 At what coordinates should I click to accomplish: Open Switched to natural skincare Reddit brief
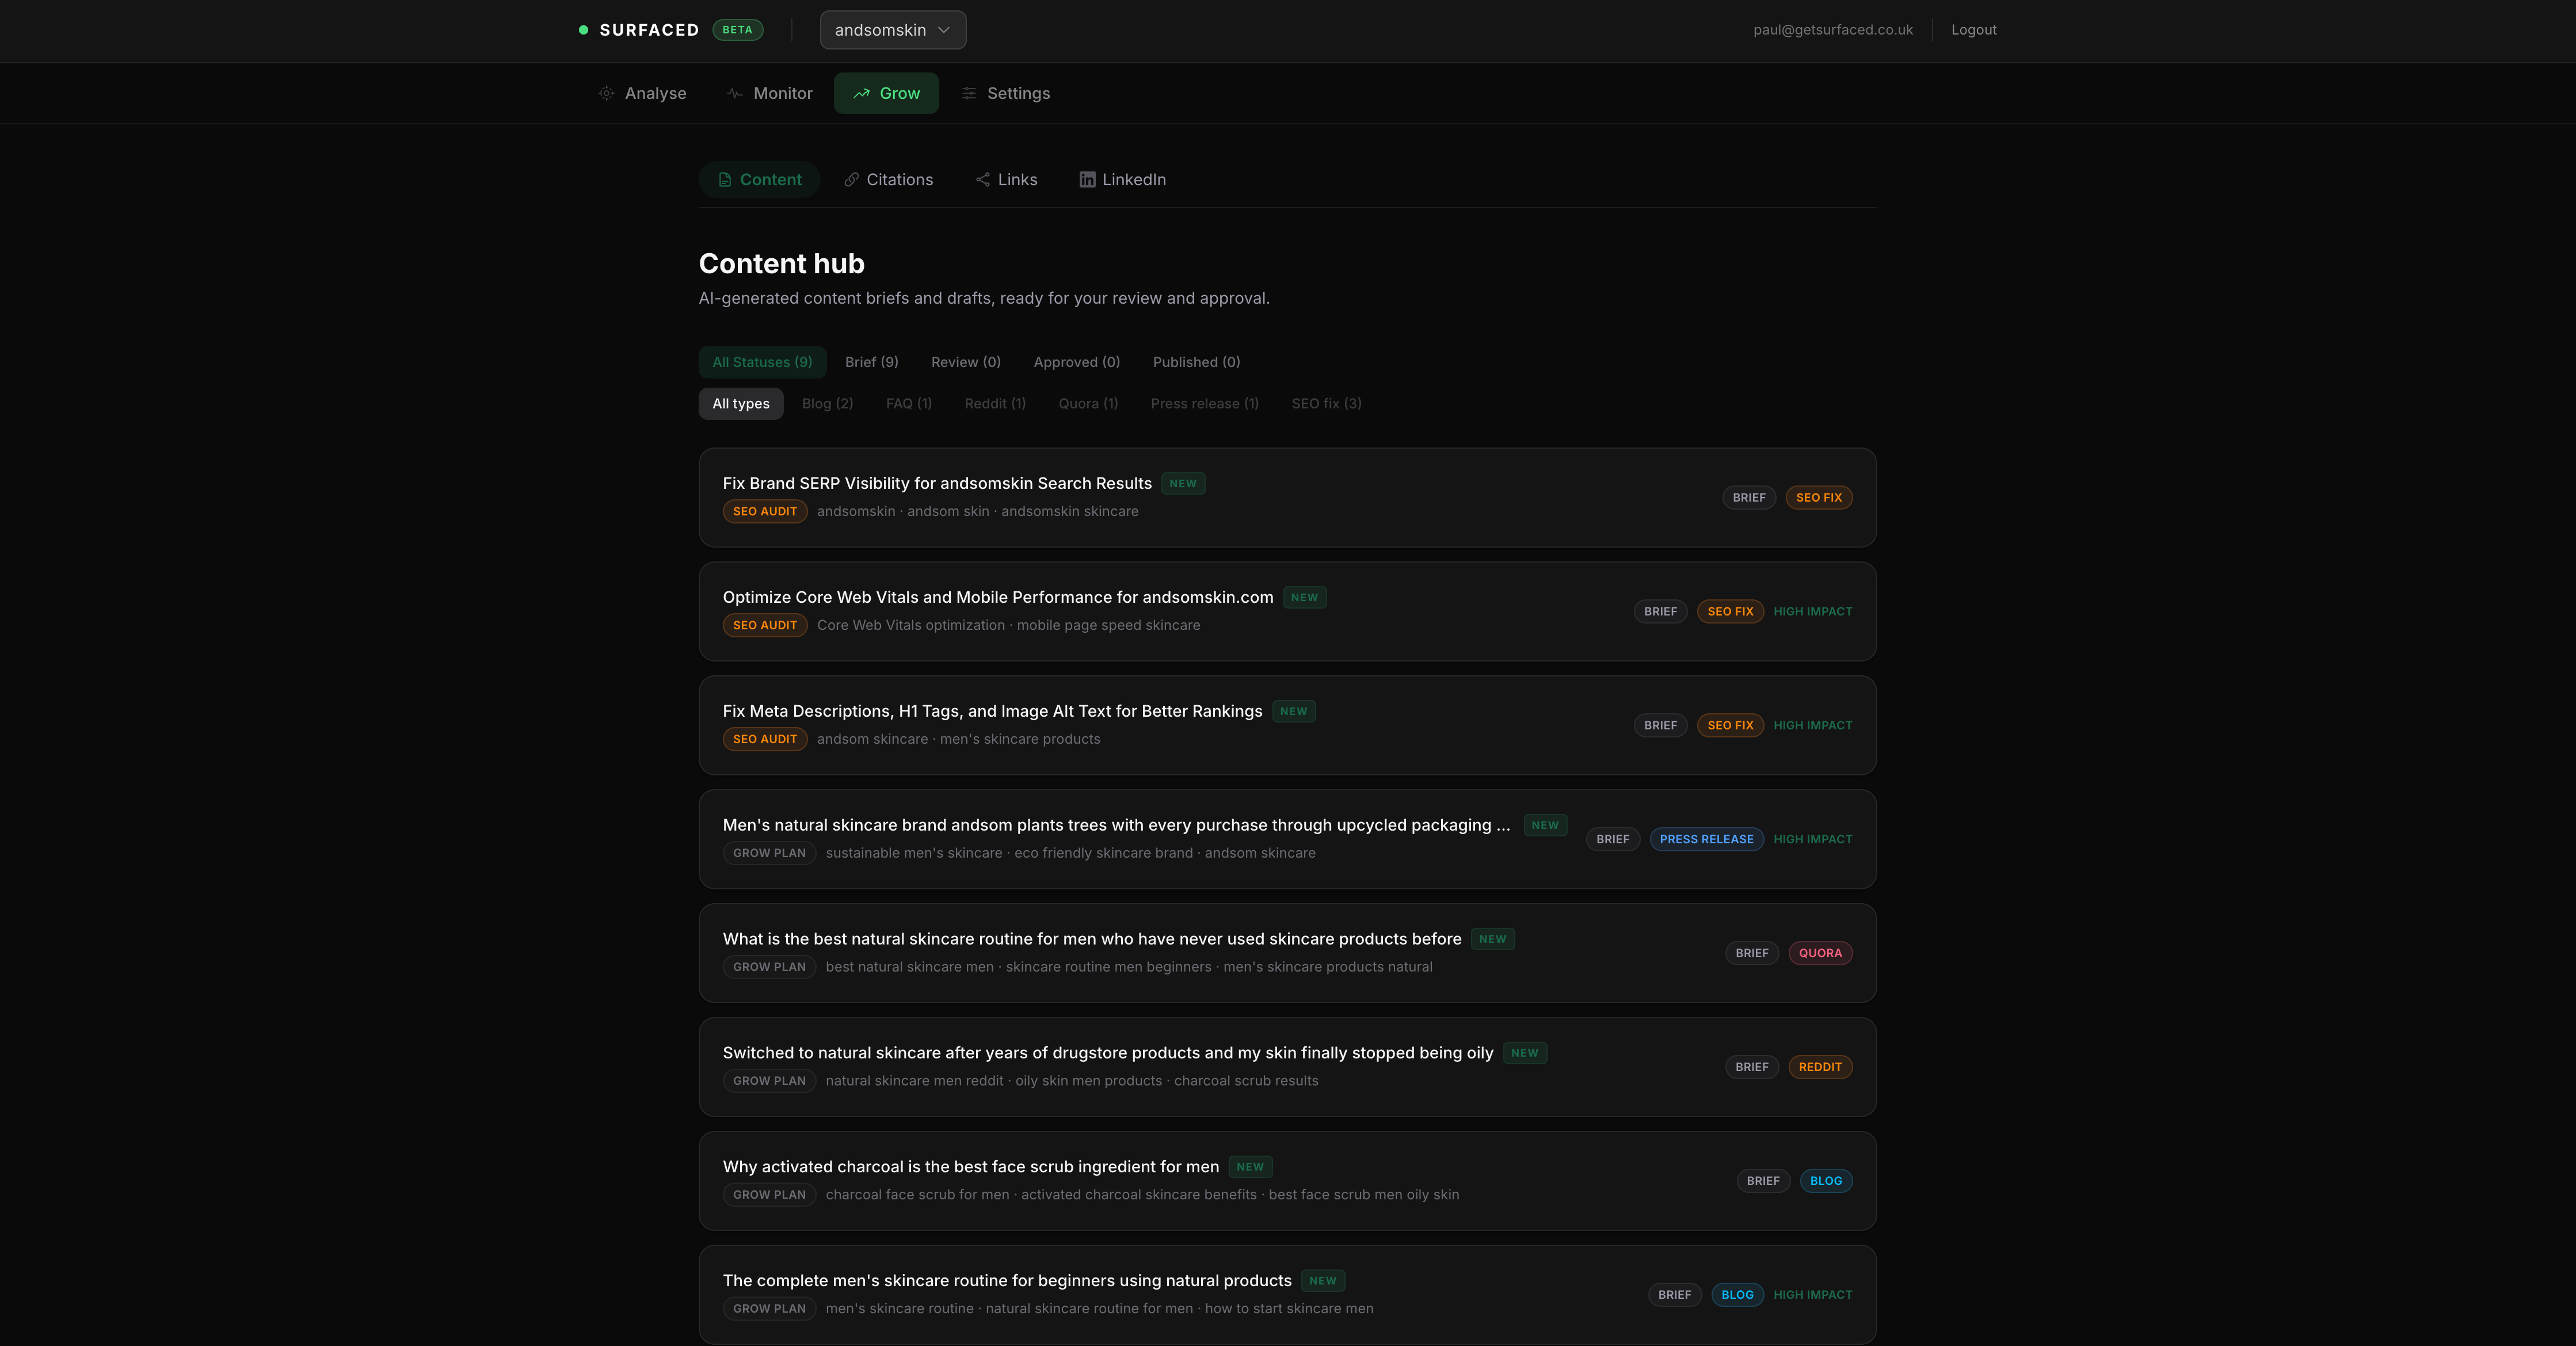tap(1287, 1067)
